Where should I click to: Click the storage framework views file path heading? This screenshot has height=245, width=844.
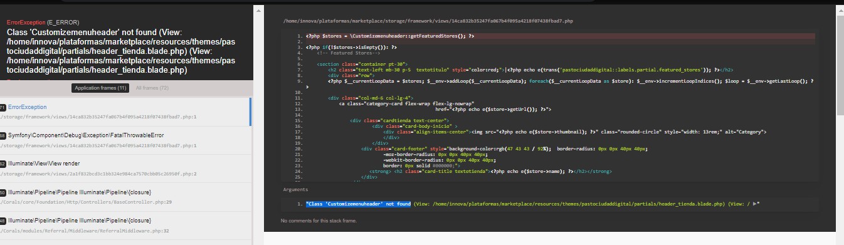click(428, 21)
